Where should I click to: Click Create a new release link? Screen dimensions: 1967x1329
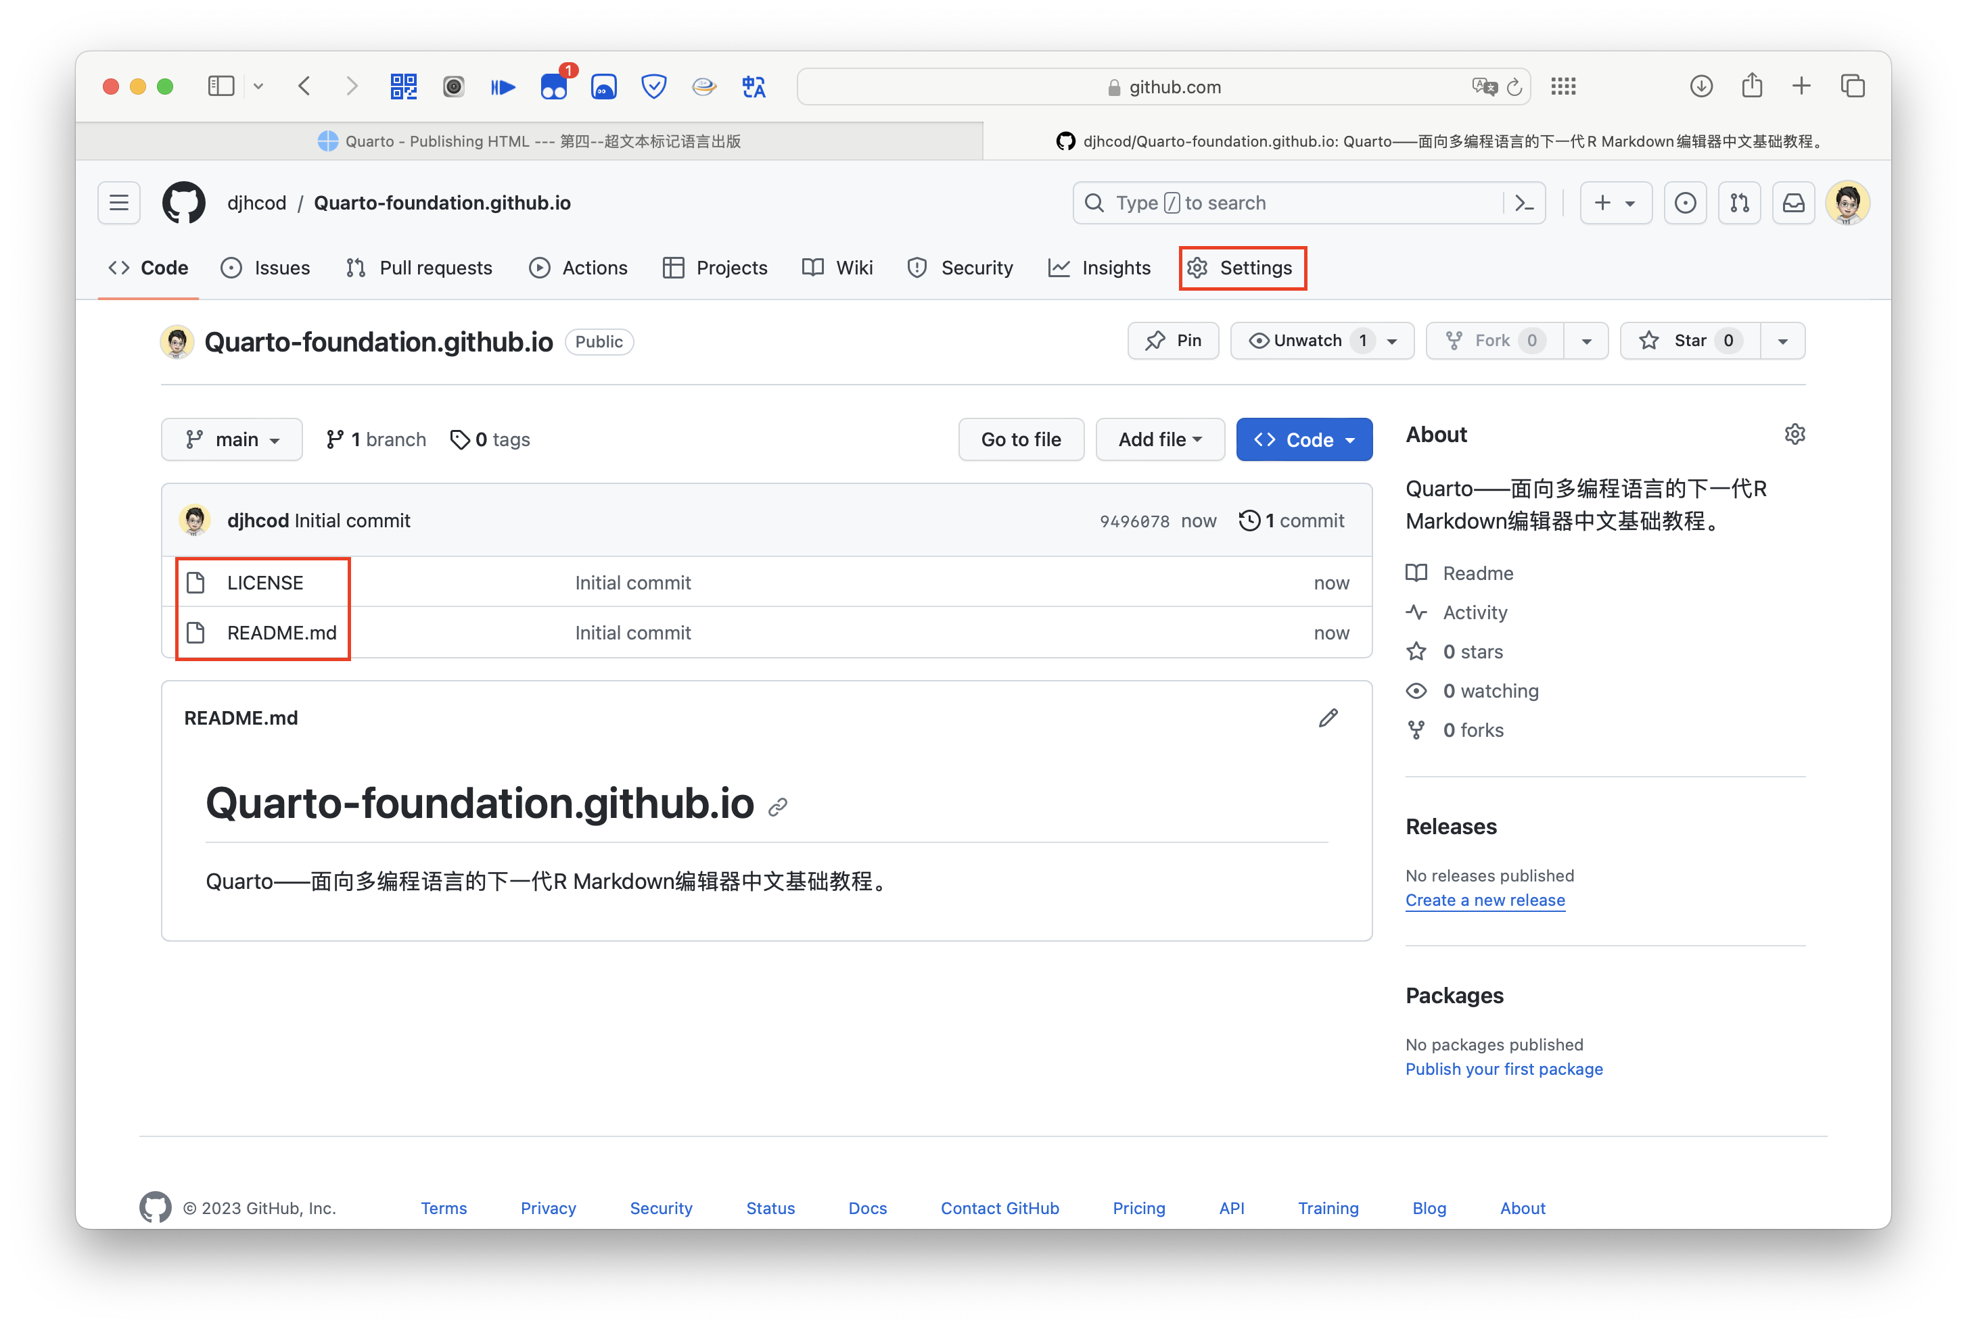[x=1485, y=900]
